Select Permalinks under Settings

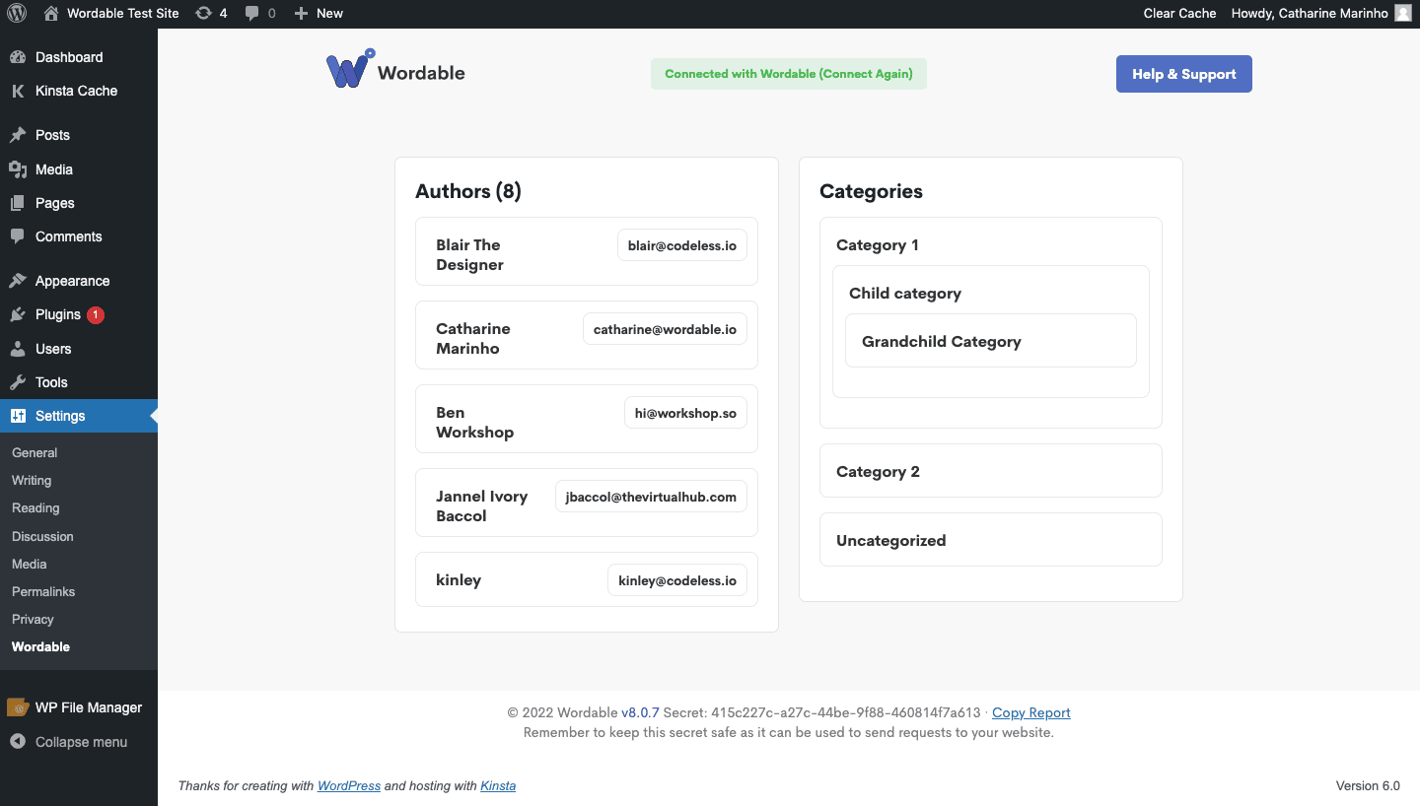click(x=42, y=591)
